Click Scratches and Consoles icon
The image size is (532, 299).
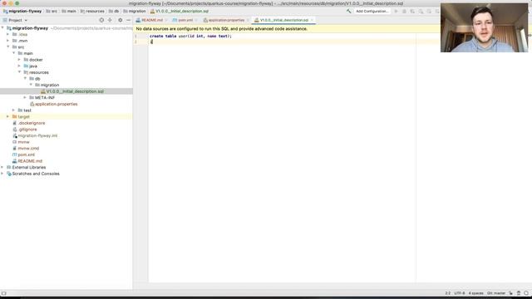[9, 174]
